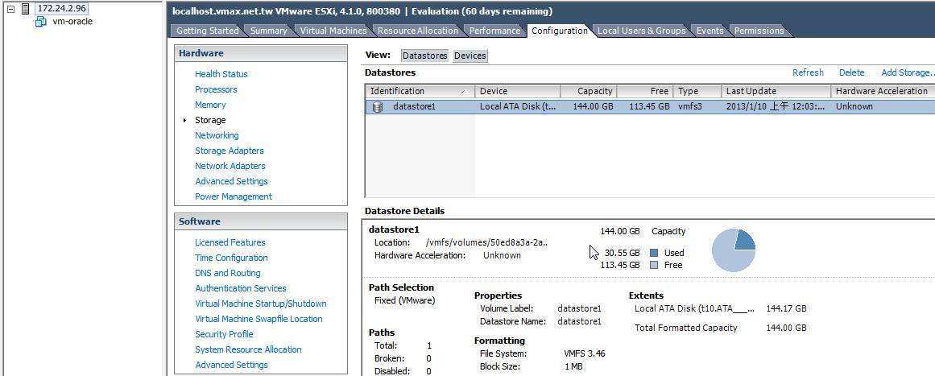Viewport: 935px width, 376px height.
Task: Select vm-oracle in the inventory tree
Action: click(x=72, y=22)
